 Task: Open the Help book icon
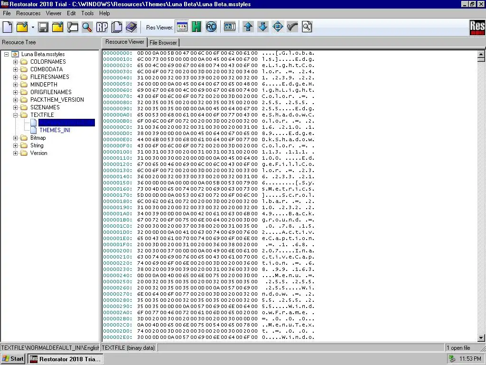[131, 27]
